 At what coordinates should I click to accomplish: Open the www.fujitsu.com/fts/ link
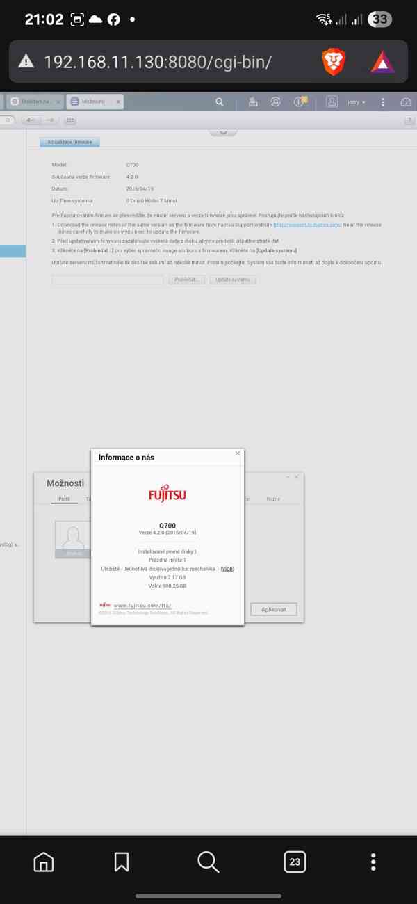[x=142, y=606]
